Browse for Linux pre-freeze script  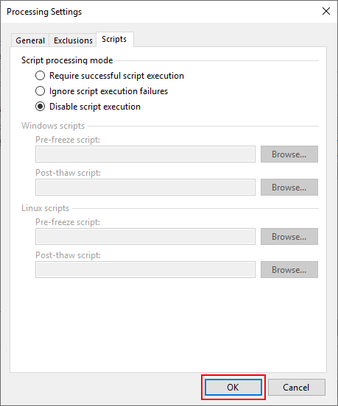coord(289,236)
